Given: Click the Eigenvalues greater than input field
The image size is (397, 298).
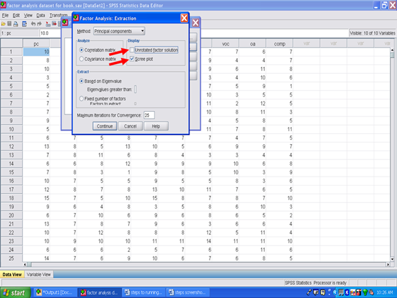Looking at the screenshot, I should 136,90.
